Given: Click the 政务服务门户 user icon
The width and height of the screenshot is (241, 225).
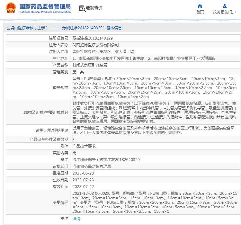Looking at the screenshot, I should [x=225, y=6].
